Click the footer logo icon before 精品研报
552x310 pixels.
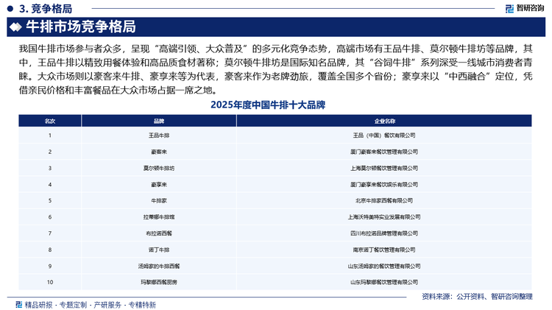pyautogui.click(x=19, y=304)
